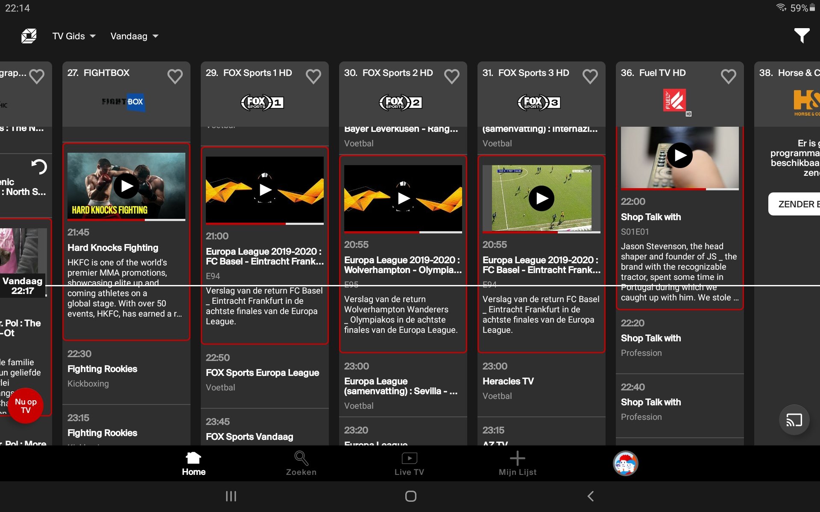The height and width of the screenshot is (512, 820).
Task: Open the Hard Knocks Fighting title
Action: tap(113, 248)
